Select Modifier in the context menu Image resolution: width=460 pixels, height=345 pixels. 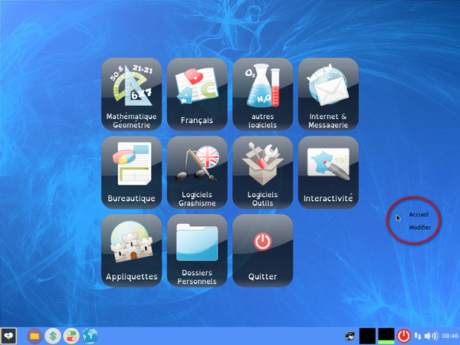tap(420, 228)
